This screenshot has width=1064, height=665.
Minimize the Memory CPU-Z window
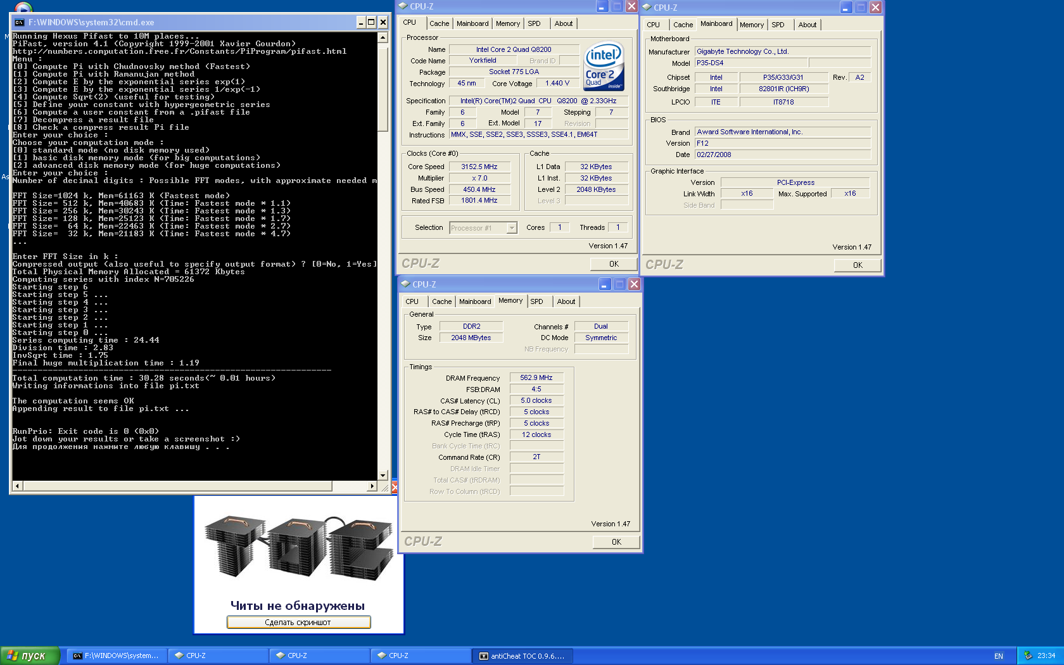pyautogui.click(x=605, y=284)
